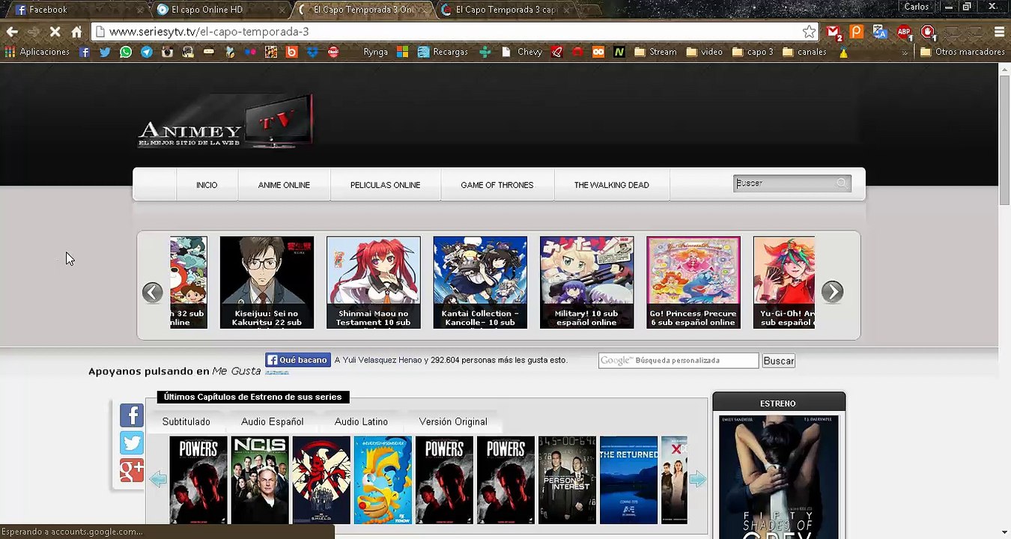Show the anime carousel's next items

[x=832, y=292]
